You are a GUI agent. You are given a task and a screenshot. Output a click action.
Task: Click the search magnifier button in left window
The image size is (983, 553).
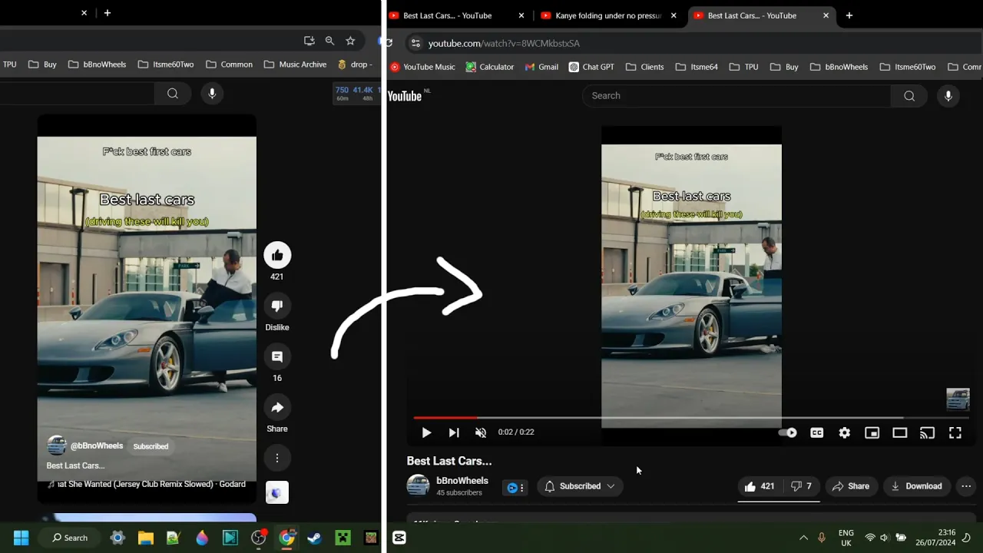click(x=173, y=94)
